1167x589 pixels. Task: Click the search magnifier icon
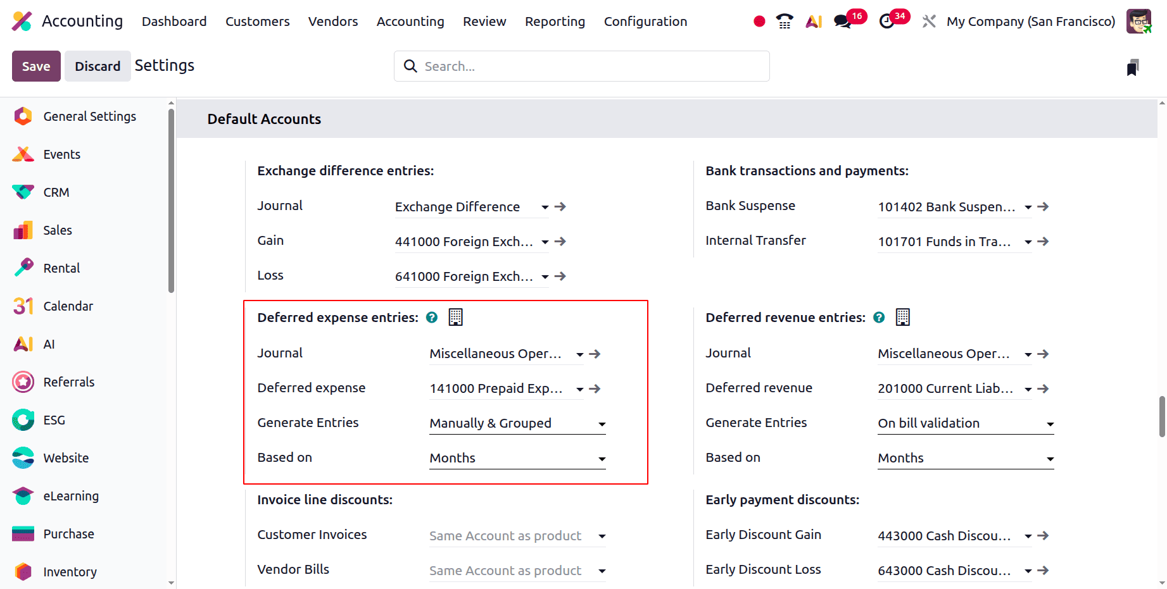coord(410,66)
